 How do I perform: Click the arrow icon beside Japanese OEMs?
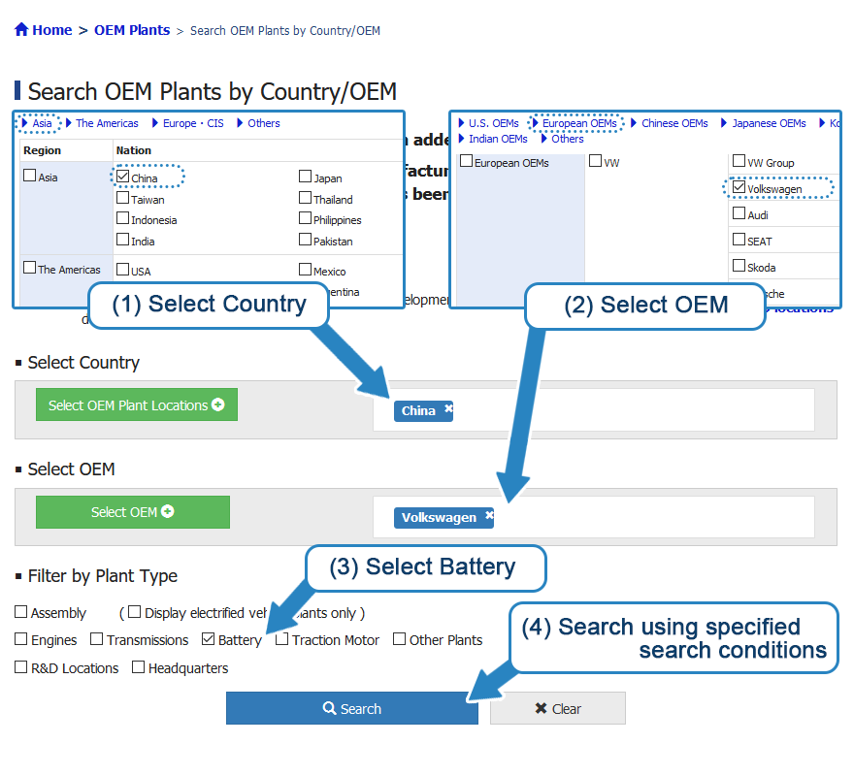(x=724, y=123)
